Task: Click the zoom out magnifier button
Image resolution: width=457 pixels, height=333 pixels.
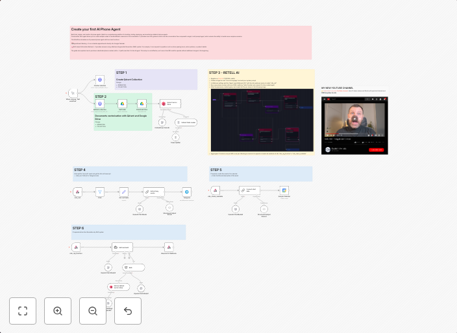Action: point(93,311)
